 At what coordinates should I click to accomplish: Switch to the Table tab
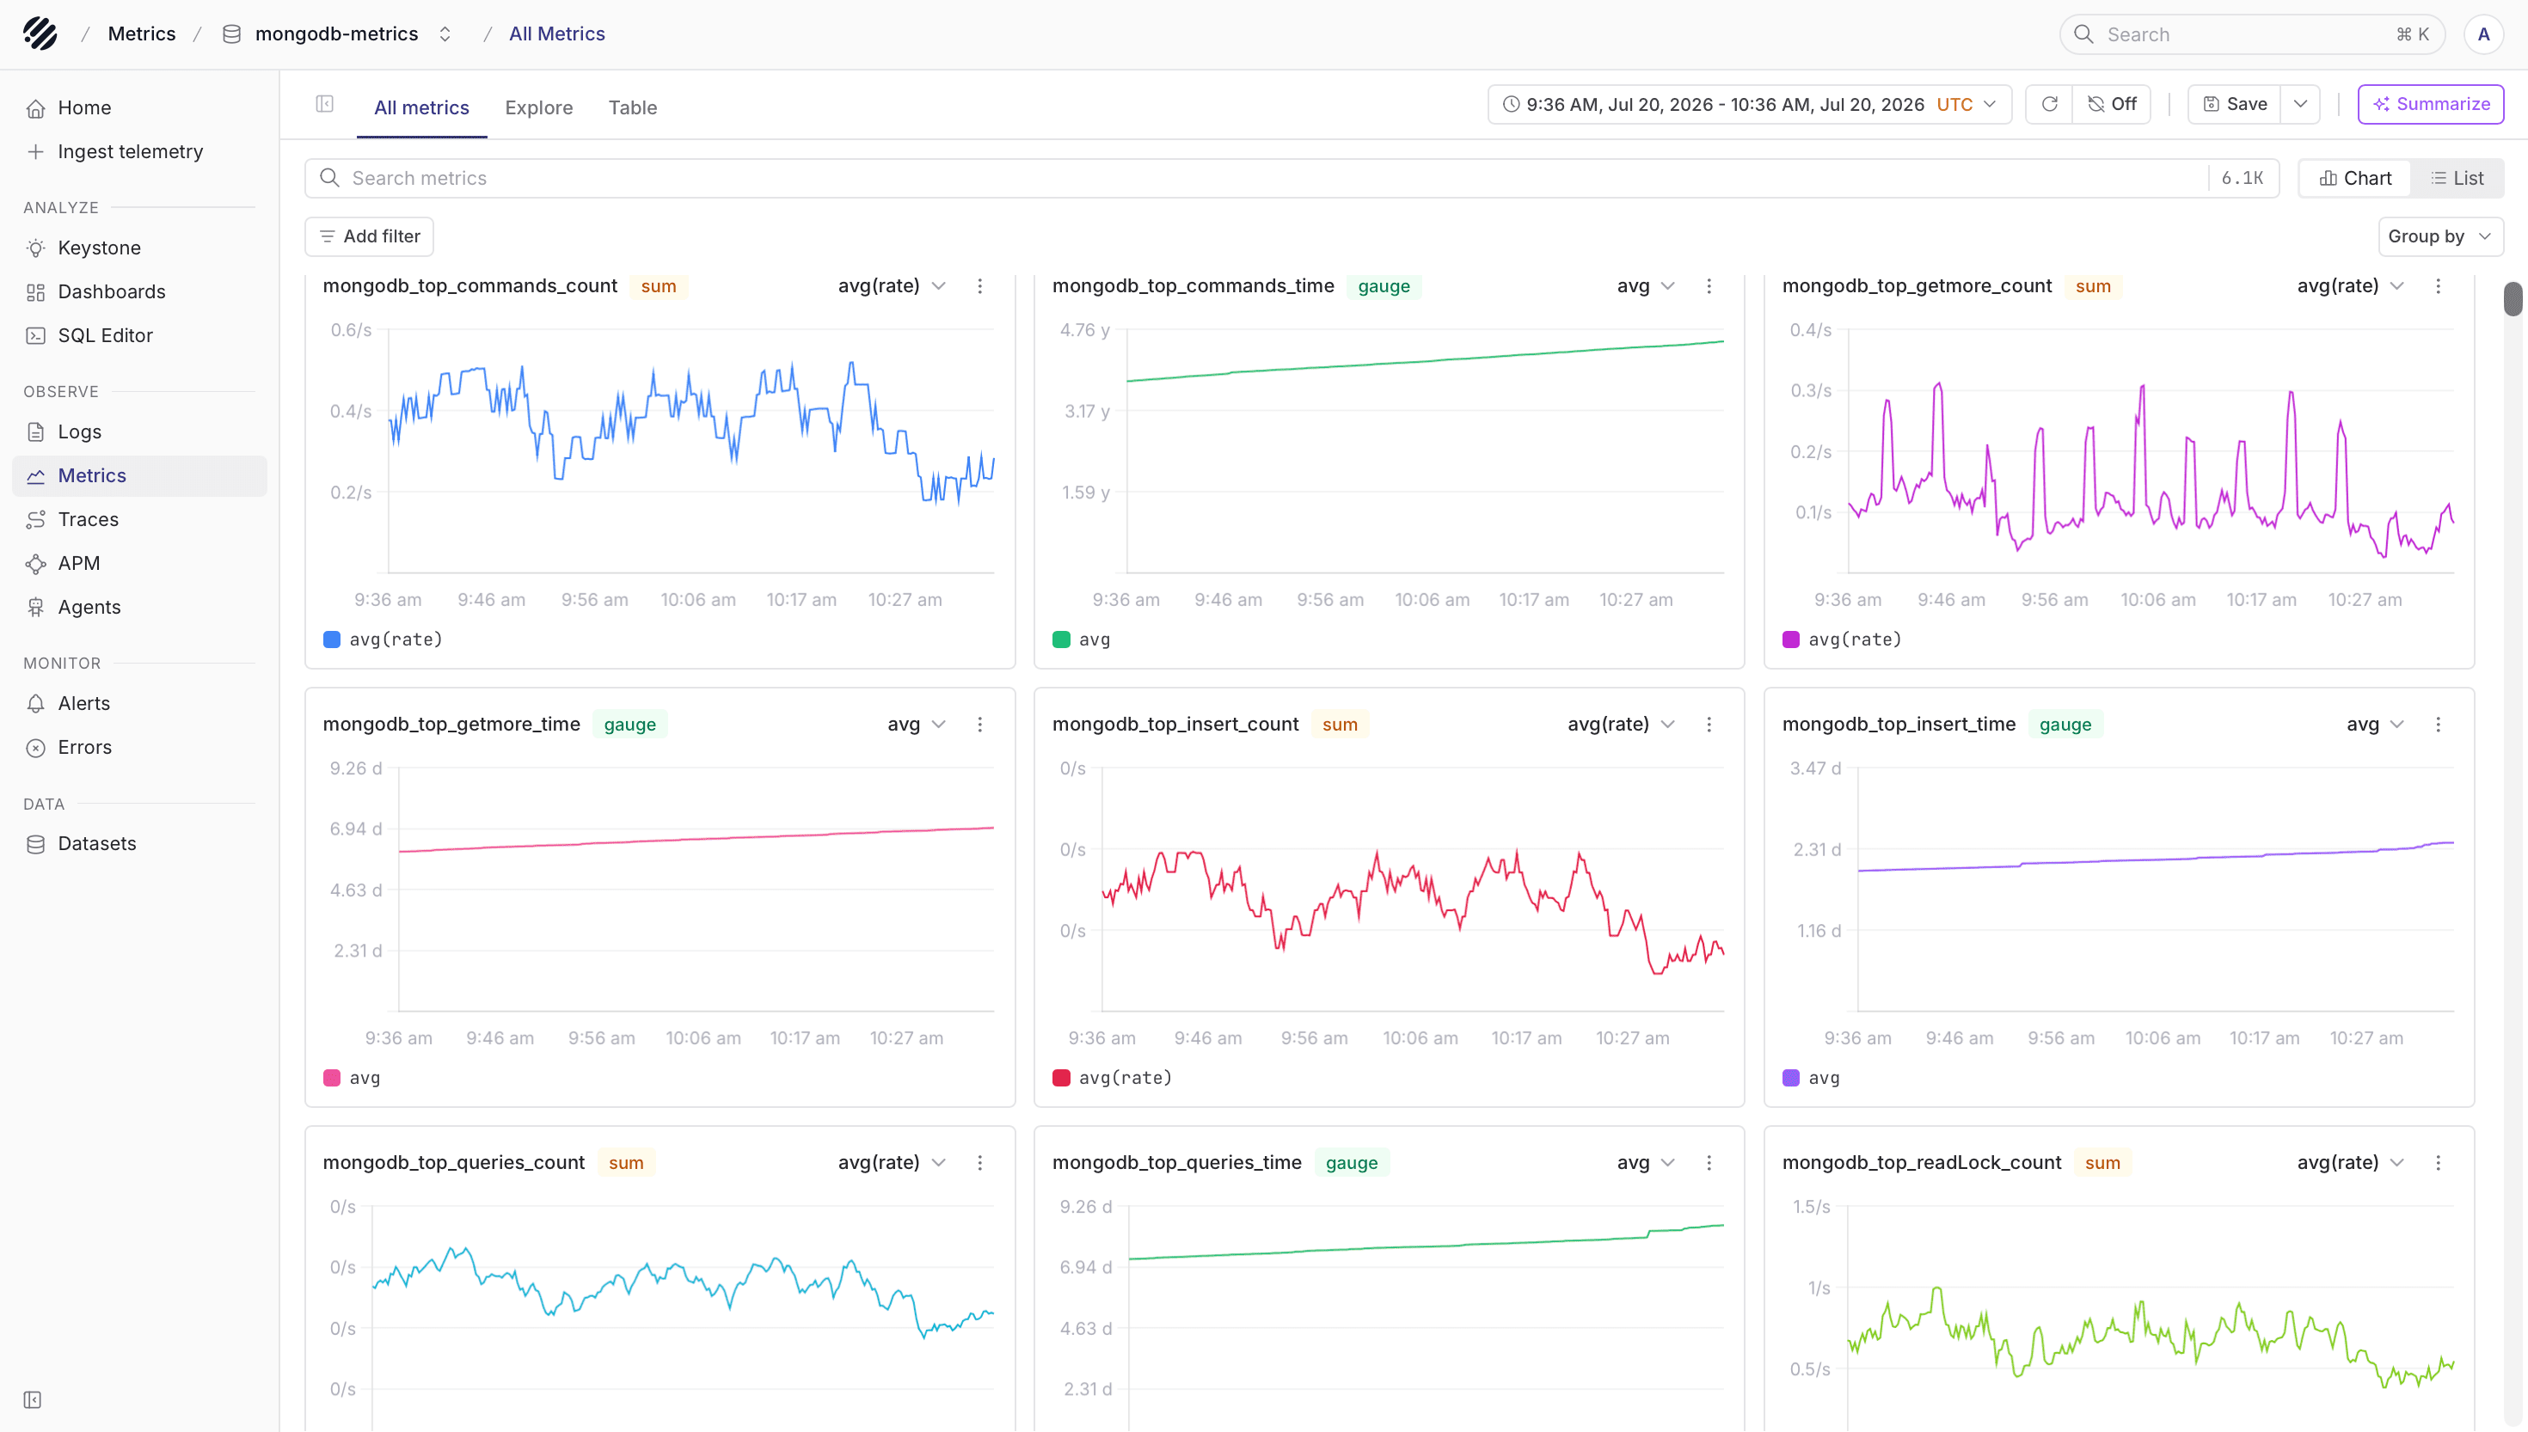click(x=633, y=107)
